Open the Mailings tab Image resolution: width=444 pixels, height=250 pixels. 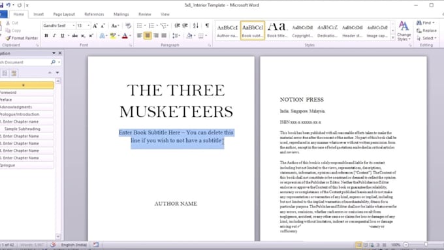[x=121, y=14]
